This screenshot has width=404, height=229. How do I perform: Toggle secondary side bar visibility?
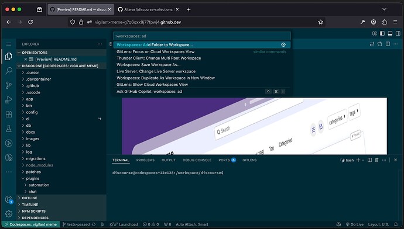pos(398,33)
